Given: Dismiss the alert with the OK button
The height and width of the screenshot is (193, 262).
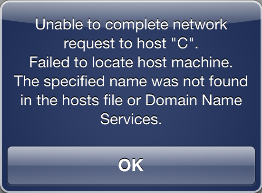Looking at the screenshot, I should (131, 165).
